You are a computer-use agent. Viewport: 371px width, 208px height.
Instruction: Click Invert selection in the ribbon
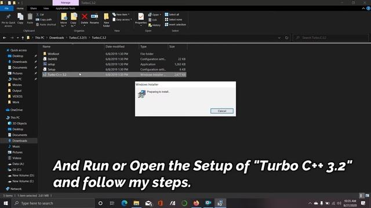(176, 24)
